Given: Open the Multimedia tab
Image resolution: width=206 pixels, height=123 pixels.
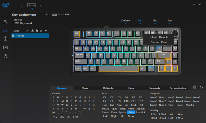Looking at the screenshot, I should coord(108,88).
